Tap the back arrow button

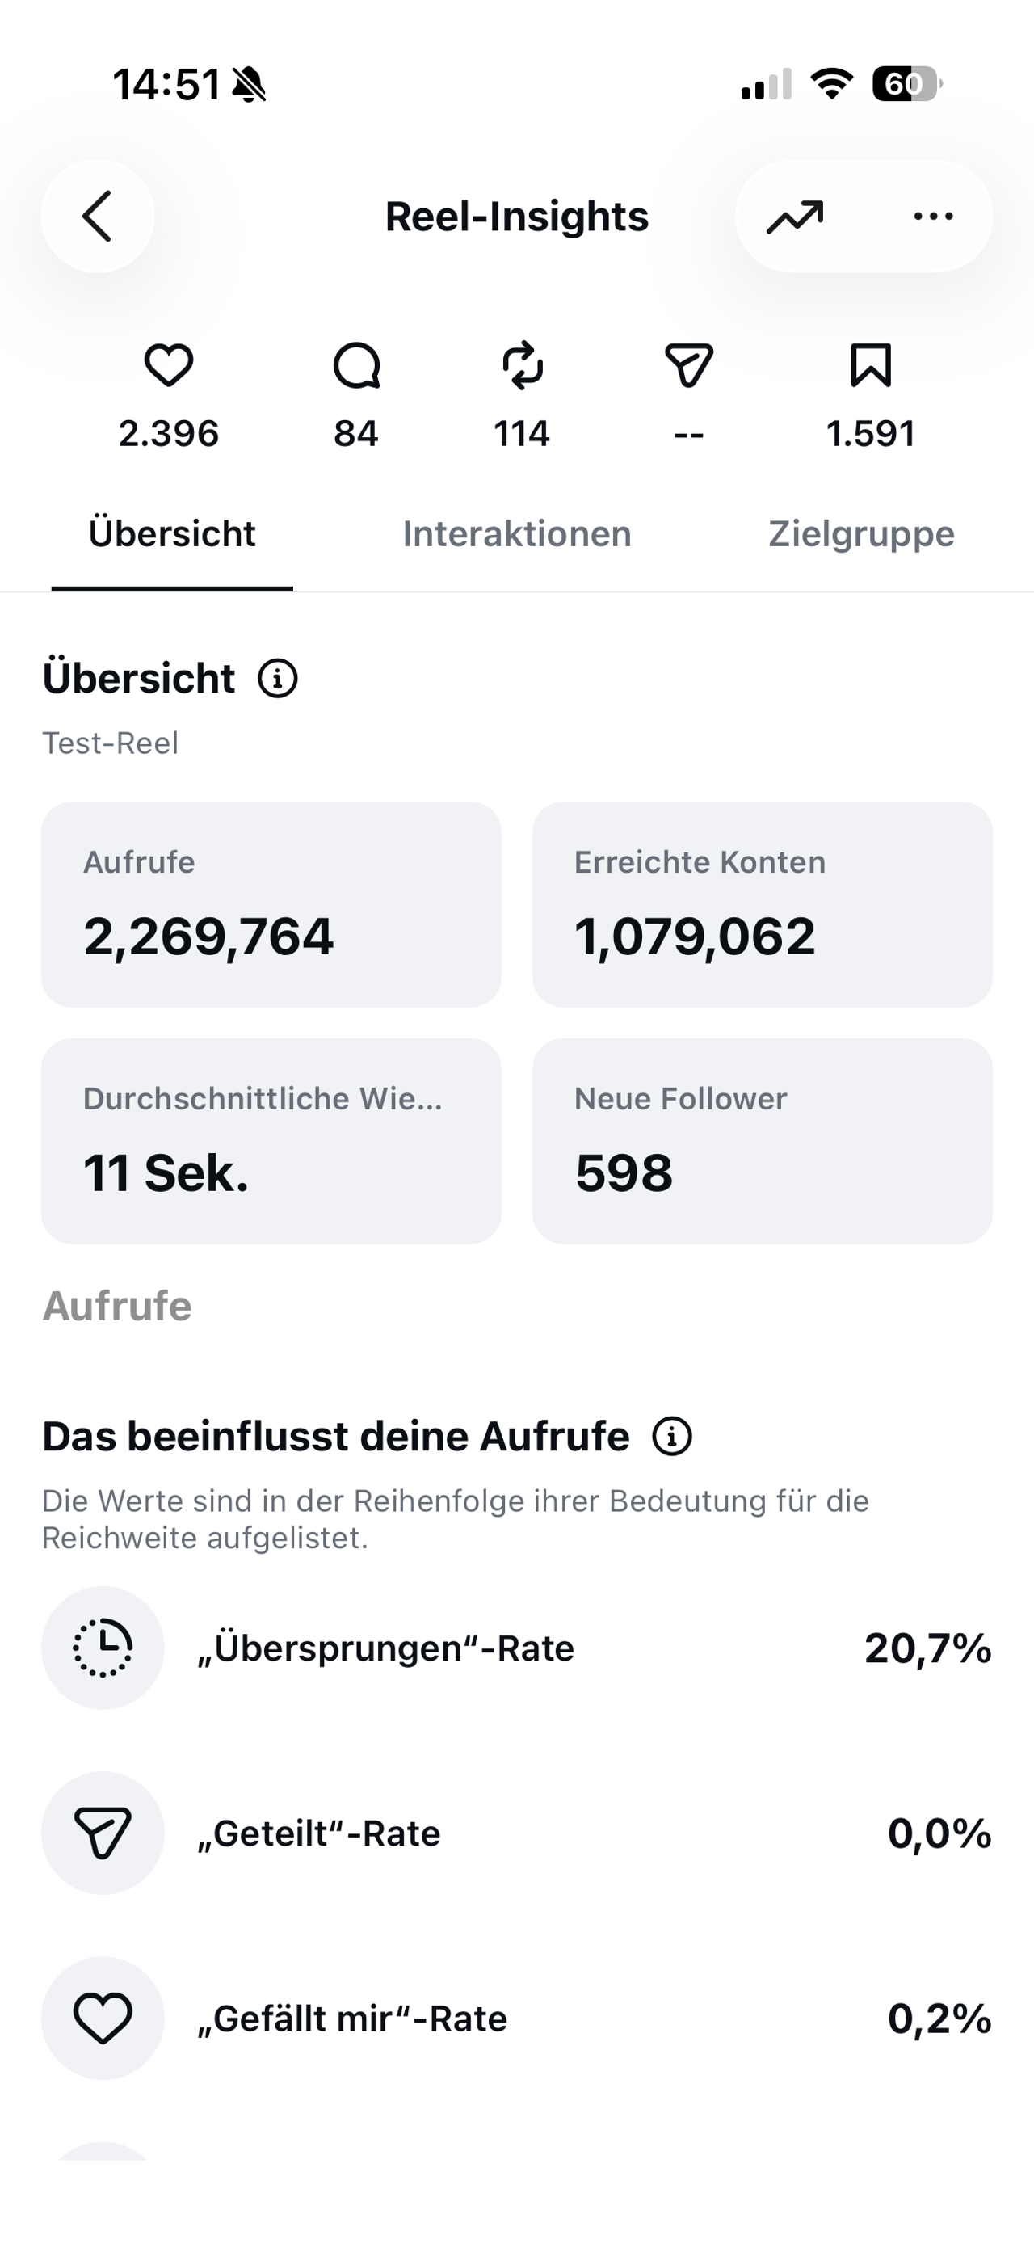[x=98, y=217]
